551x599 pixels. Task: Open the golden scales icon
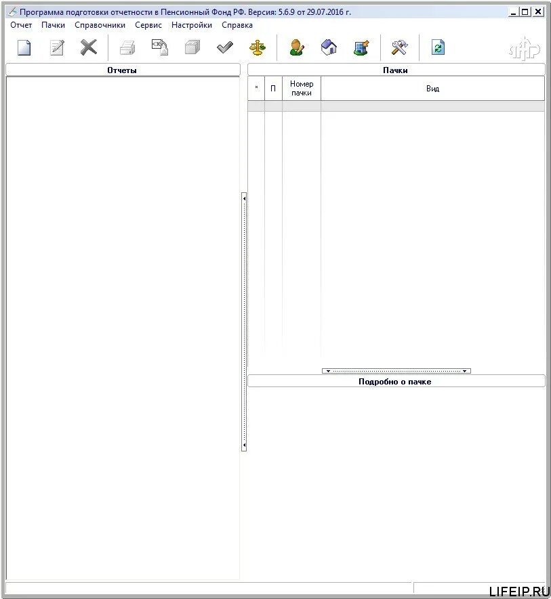point(258,48)
